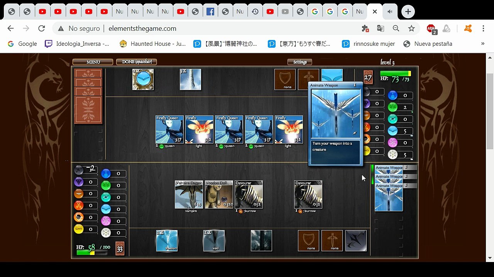The width and height of the screenshot is (494, 277).
Task: Bookmark this page with the star
Action: point(411,28)
